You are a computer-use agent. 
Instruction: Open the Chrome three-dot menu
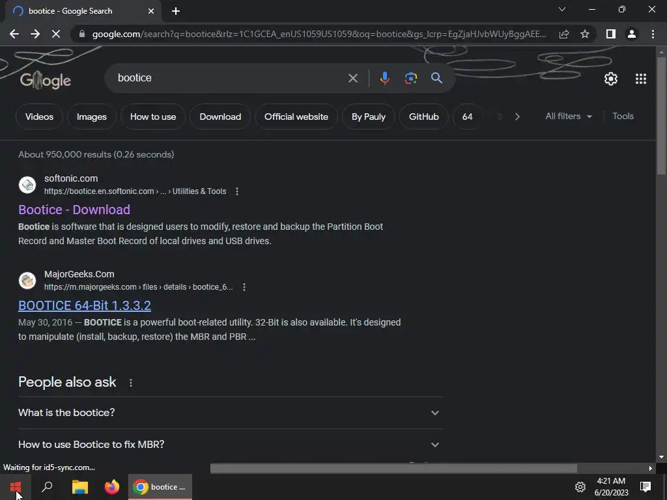pyautogui.click(x=653, y=34)
